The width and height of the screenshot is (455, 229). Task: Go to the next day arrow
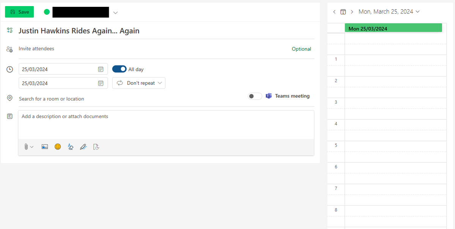[352, 12]
